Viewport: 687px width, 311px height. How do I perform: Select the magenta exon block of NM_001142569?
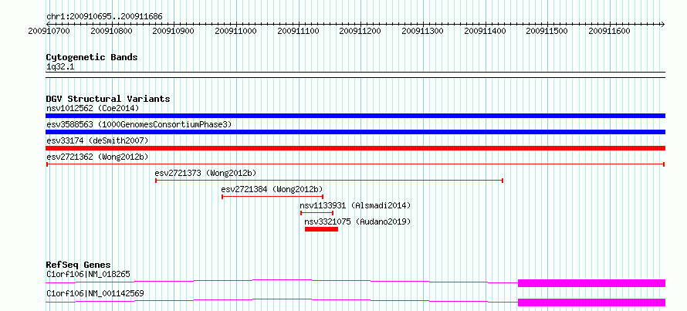591,303
